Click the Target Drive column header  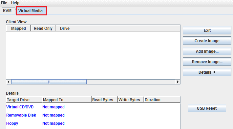pyautogui.click(x=24, y=100)
